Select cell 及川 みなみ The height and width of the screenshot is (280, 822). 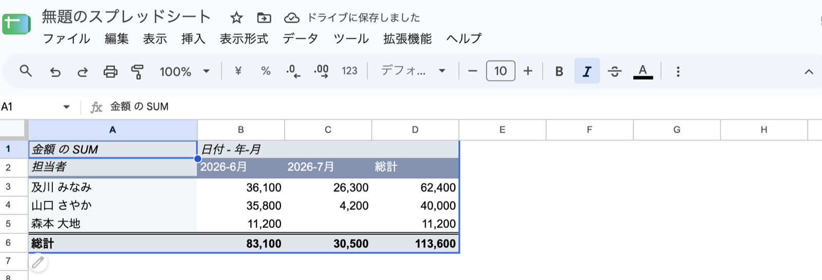click(x=113, y=187)
